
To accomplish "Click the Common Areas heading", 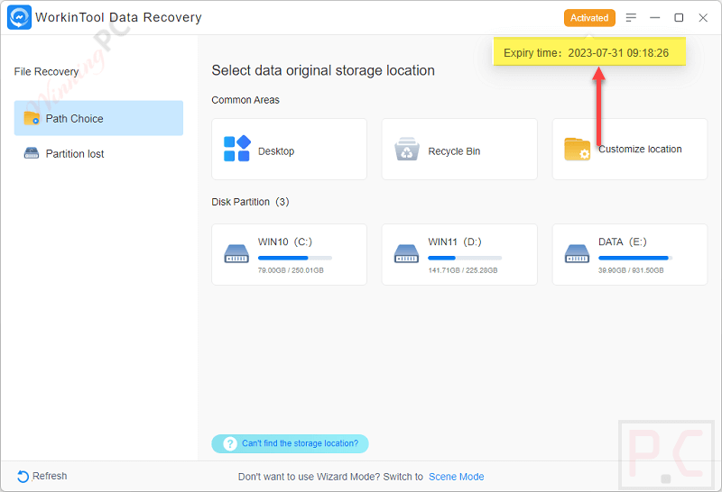I will 245,100.
